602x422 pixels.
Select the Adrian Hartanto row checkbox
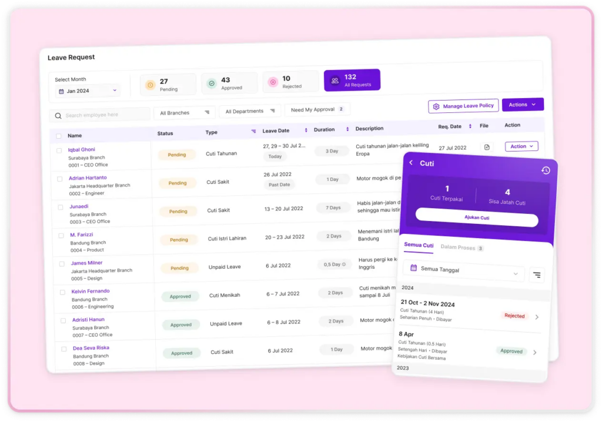tap(59, 179)
